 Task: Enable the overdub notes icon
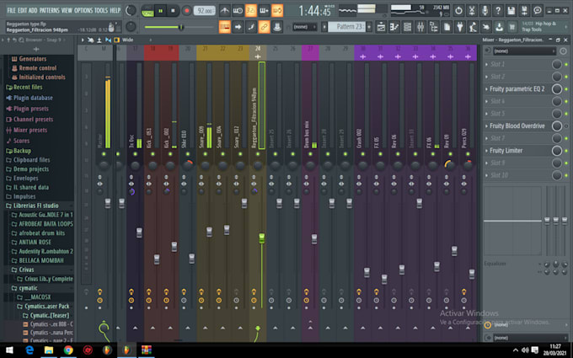pos(265,11)
